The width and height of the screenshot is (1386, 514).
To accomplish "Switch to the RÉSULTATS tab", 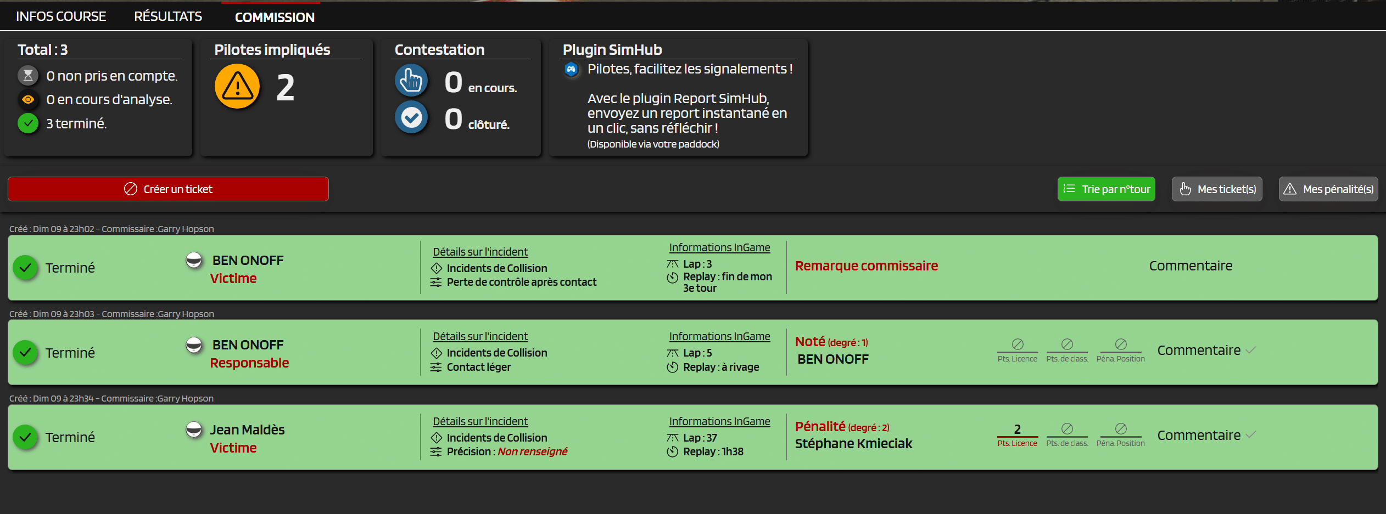I will point(168,16).
